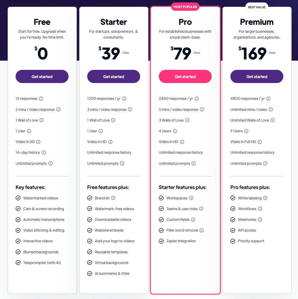298x299 pixels.
Task: Click pink Get started button for Pro
Action: 185,77
